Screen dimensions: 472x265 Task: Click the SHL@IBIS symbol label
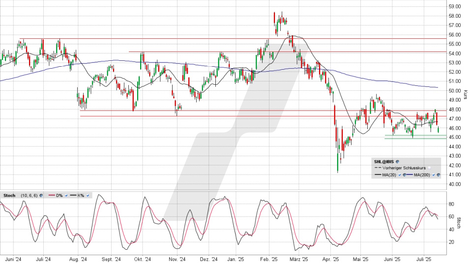click(384, 161)
